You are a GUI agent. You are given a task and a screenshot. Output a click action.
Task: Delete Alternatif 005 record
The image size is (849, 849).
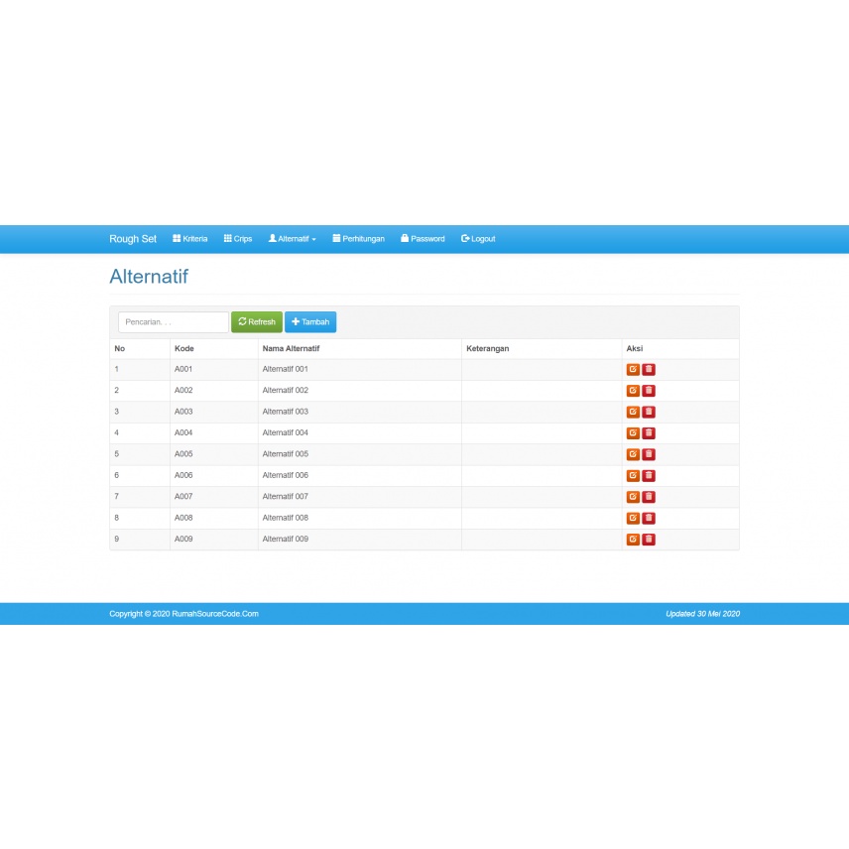point(649,454)
